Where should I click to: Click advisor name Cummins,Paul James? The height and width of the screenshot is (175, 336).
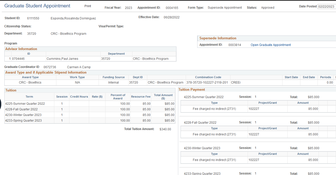pos(62,59)
